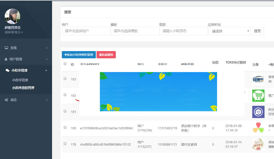The image size is (274, 159).
Task: Click the car logo avatar in row 183
Action: pos(258,79)
